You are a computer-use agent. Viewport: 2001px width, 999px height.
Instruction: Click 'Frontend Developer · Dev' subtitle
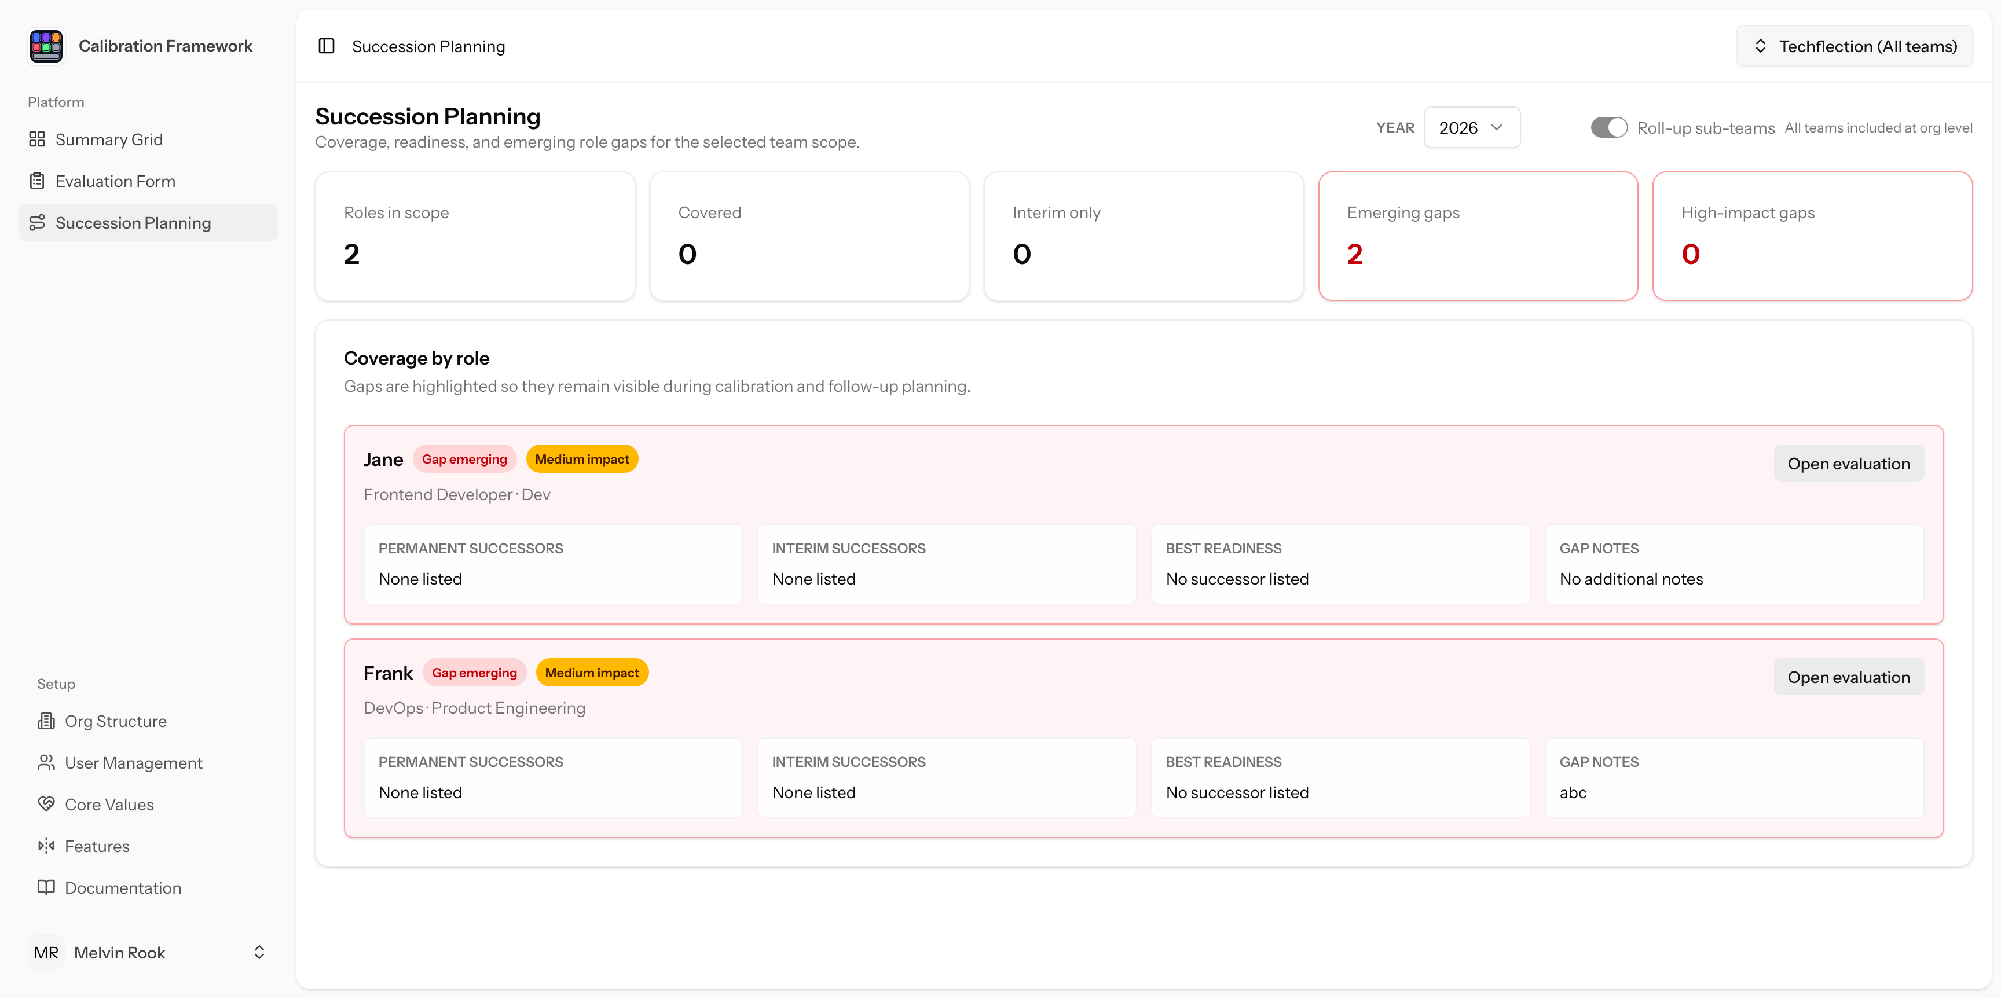pos(457,494)
